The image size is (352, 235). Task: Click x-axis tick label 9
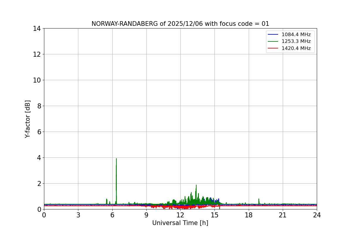(146, 215)
